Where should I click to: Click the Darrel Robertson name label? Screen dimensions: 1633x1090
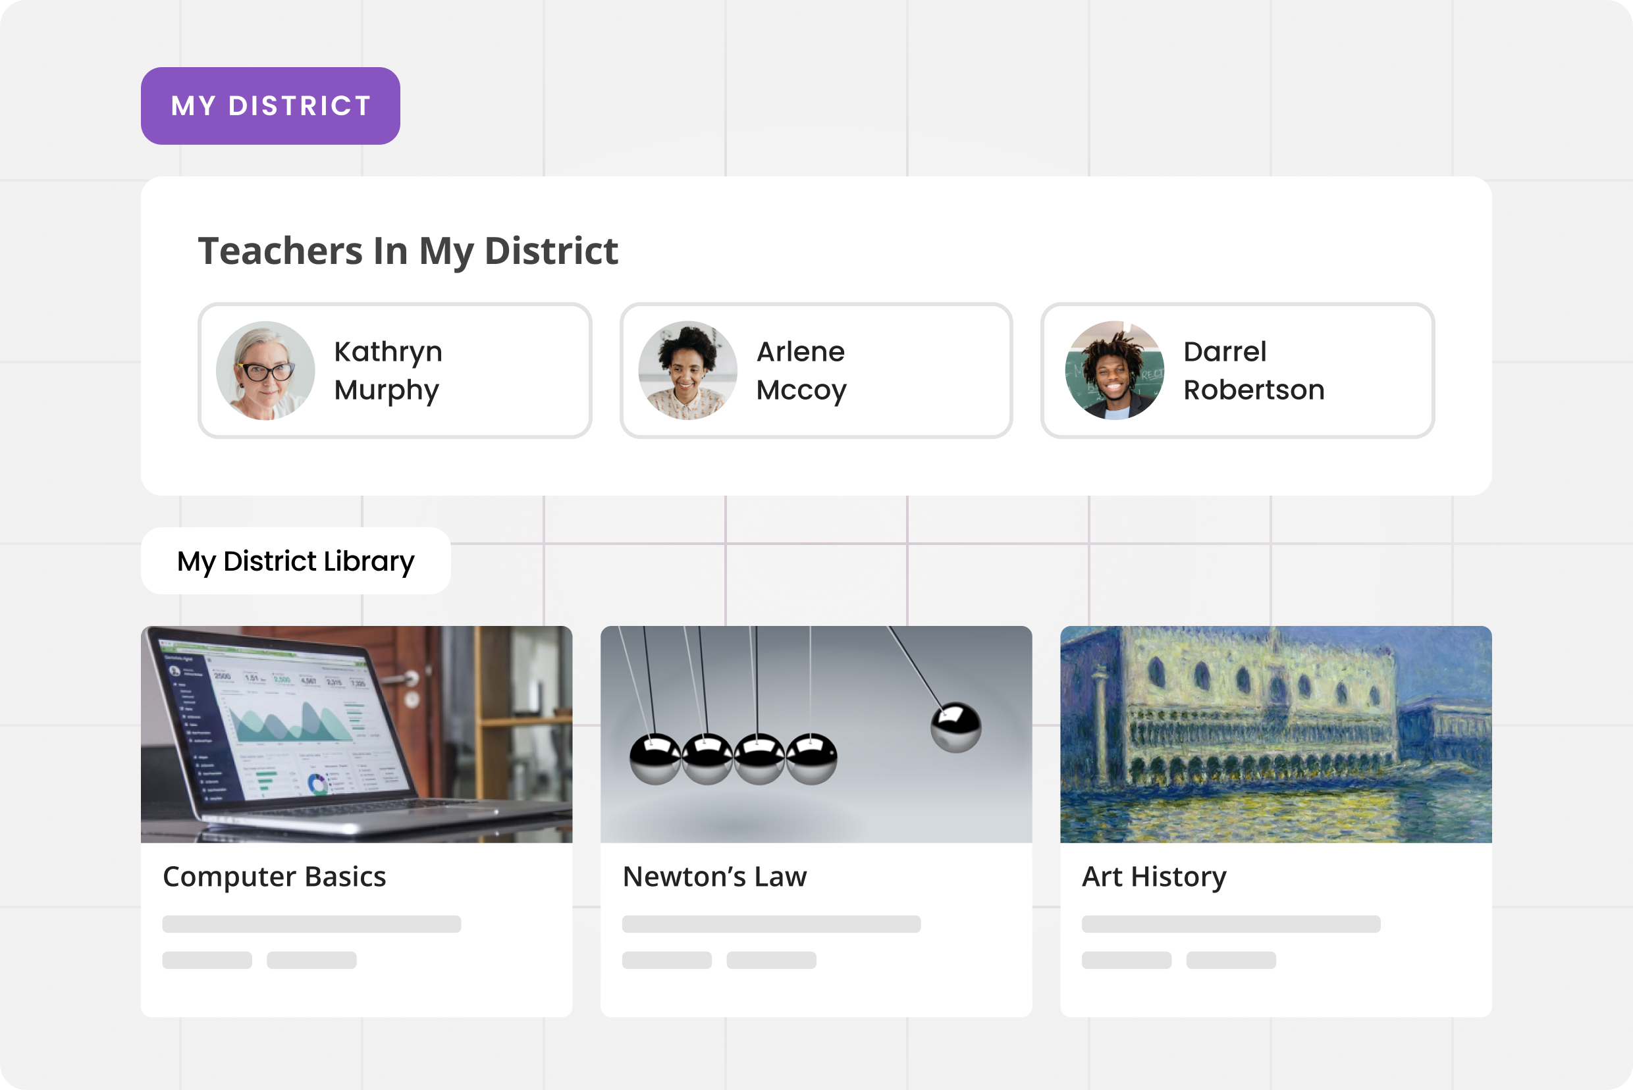click(x=1253, y=371)
